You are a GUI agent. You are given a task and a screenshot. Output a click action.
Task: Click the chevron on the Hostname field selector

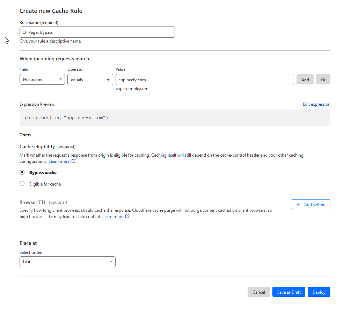[60, 79]
